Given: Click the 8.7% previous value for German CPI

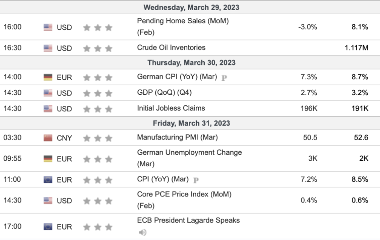Looking at the screenshot, I should click(x=360, y=77).
